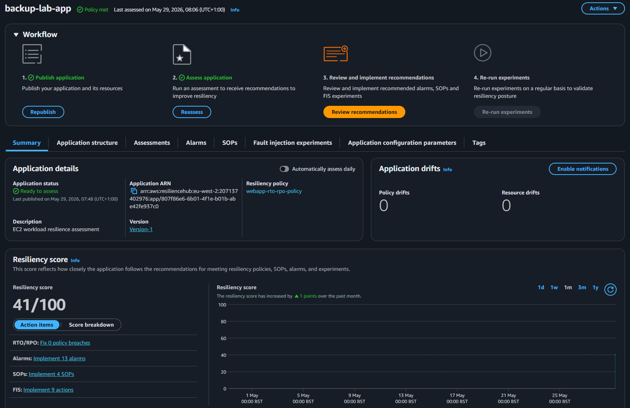Switch to Application structure tab
The height and width of the screenshot is (408, 630).
[87, 143]
